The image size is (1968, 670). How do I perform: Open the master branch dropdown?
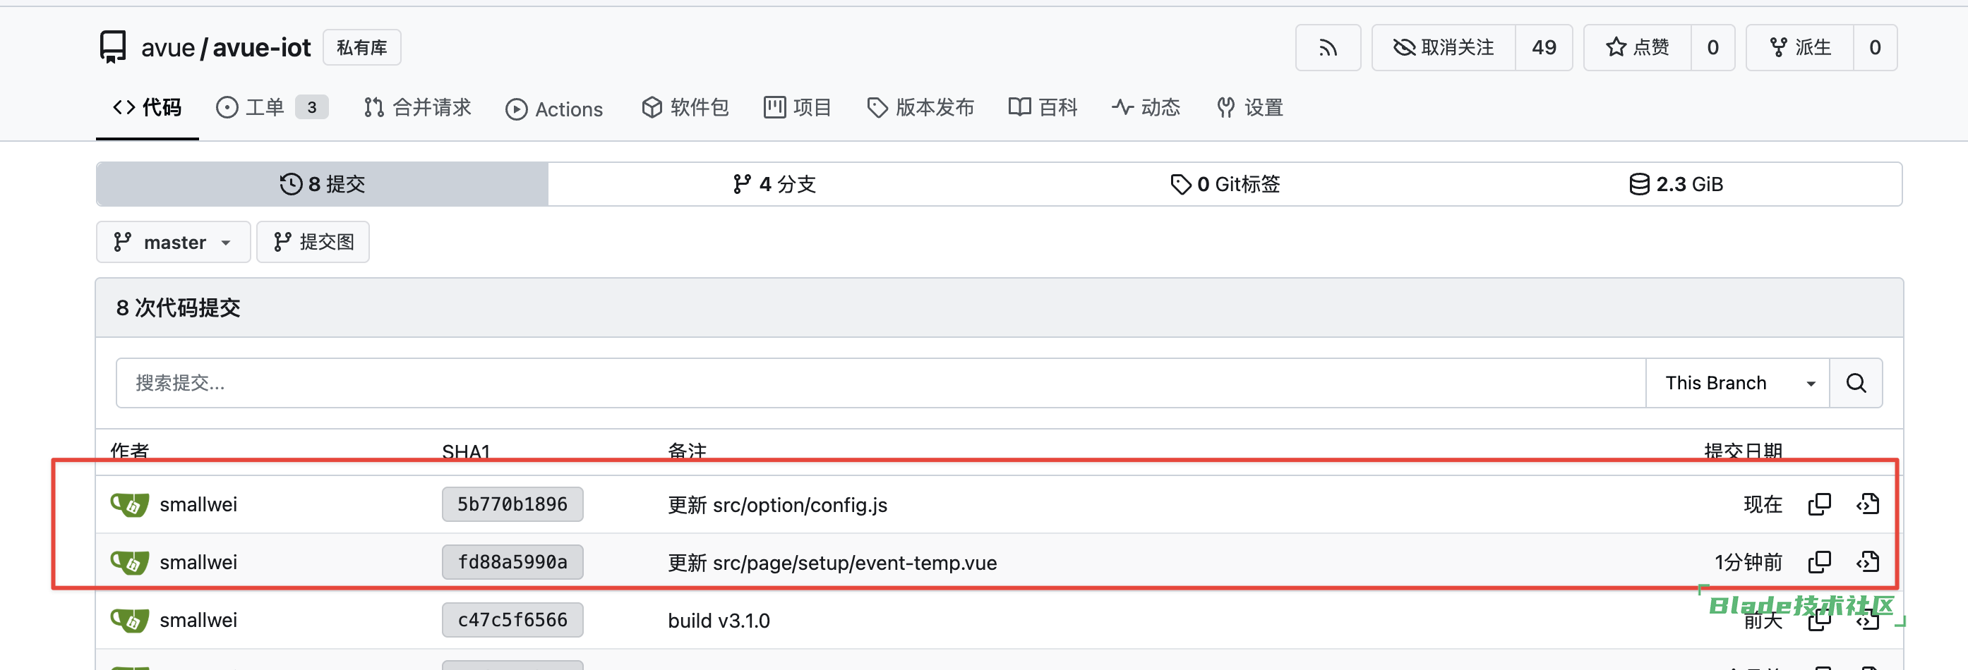[173, 243]
